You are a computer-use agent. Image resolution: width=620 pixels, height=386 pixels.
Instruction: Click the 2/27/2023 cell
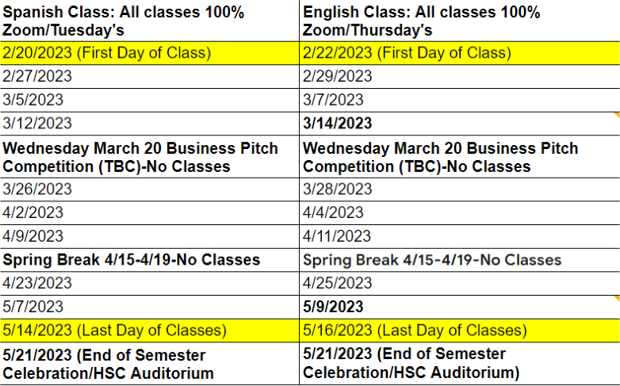tap(150, 76)
